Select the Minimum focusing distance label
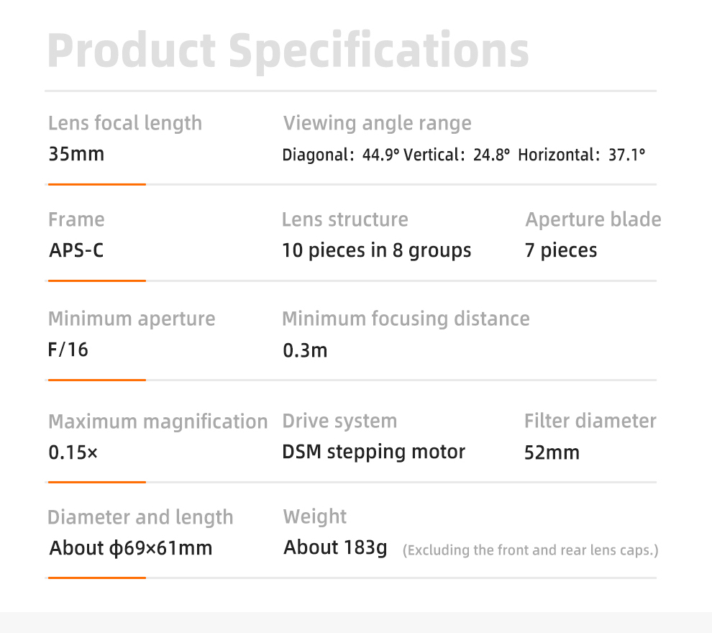This screenshot has height=633, width=712. pos(406,319)
